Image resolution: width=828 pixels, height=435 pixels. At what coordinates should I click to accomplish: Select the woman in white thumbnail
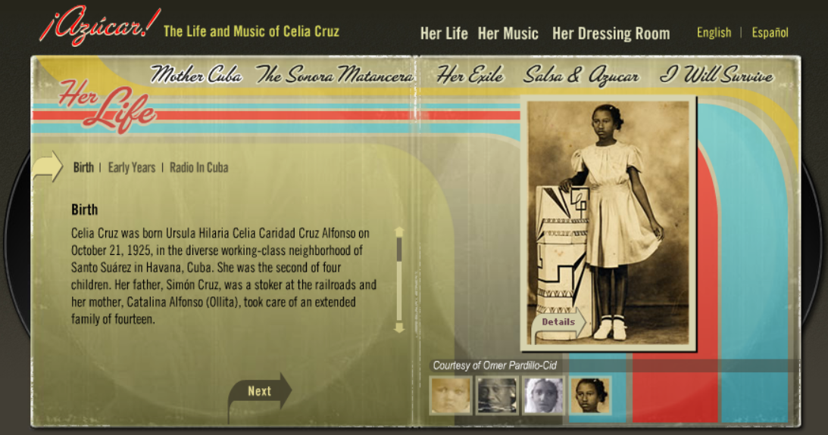click(543, 395)
